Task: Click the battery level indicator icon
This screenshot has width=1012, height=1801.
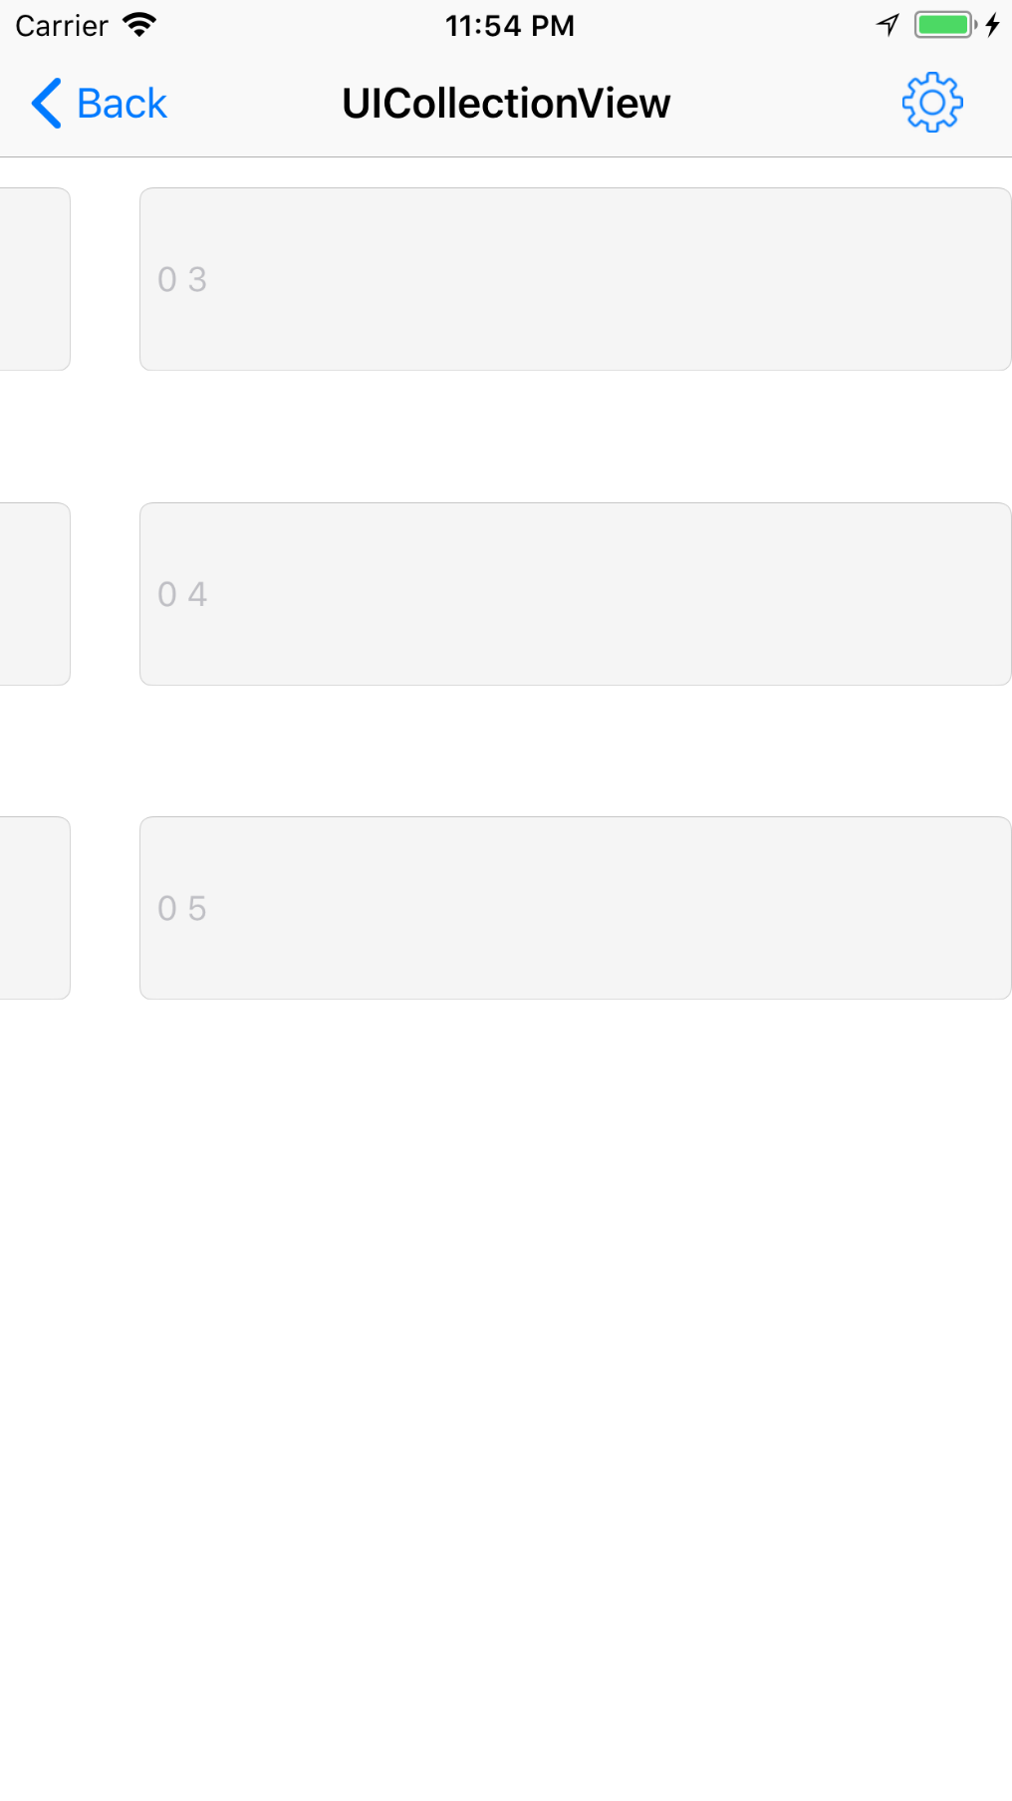Action: tap(940, 24)
